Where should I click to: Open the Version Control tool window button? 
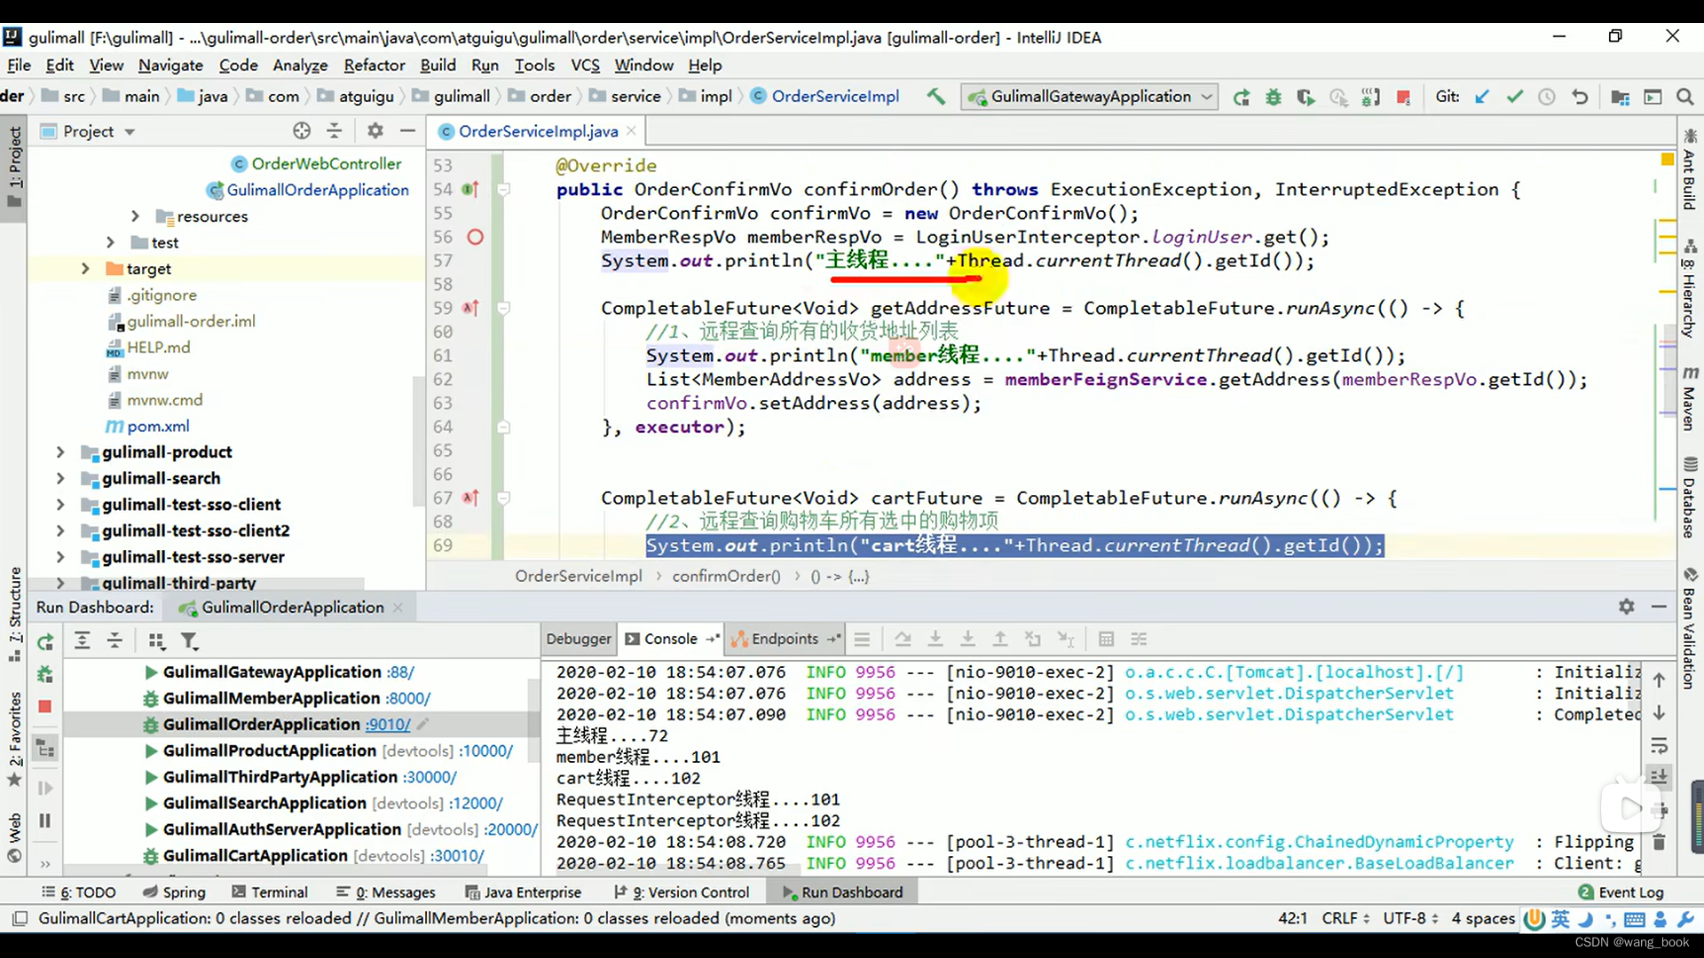(x=682, y=892)
